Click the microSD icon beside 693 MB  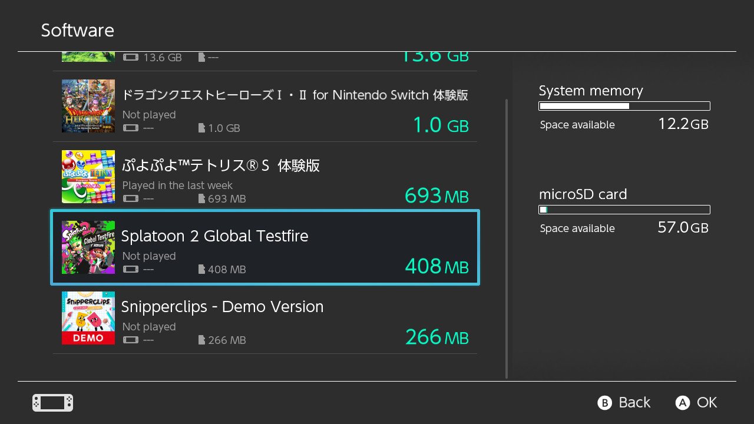coord(202,199)
